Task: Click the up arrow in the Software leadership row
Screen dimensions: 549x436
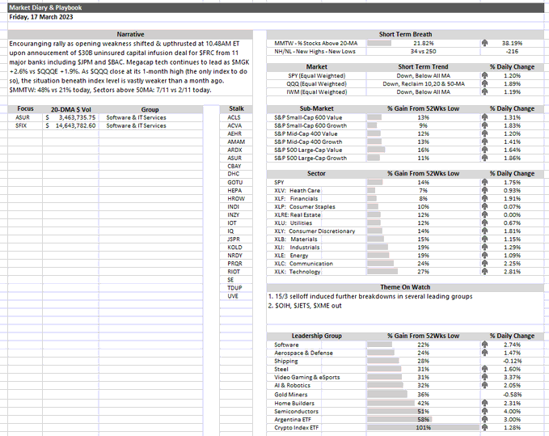Action: [x=484, y=345]
